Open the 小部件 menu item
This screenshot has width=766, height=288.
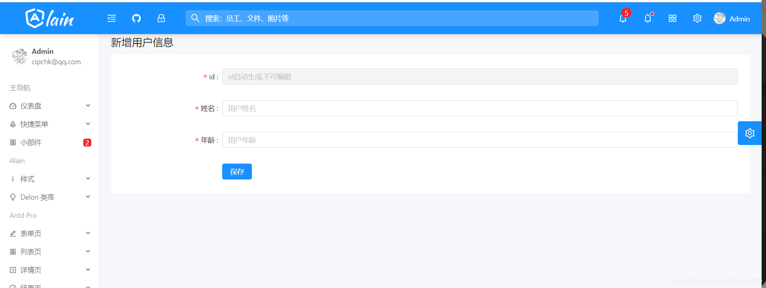[50, 143]
